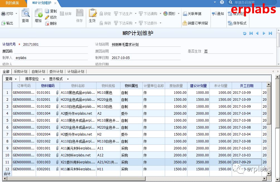Sort by the 开工日期 column header
The image size is (280, 182).
(247, 86)
